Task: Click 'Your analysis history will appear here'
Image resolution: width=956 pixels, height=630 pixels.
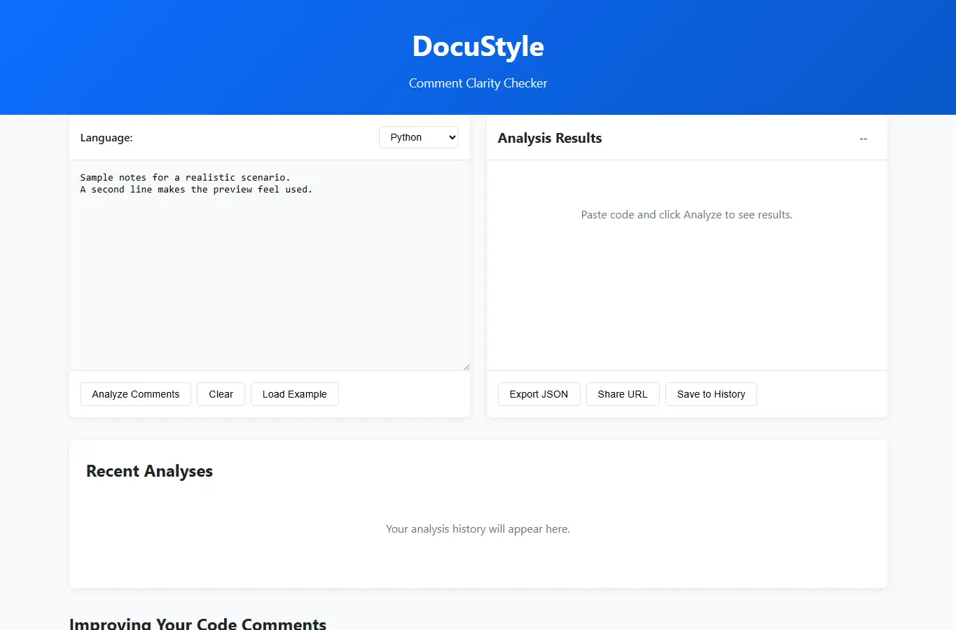Action: (x=478, y=529)
